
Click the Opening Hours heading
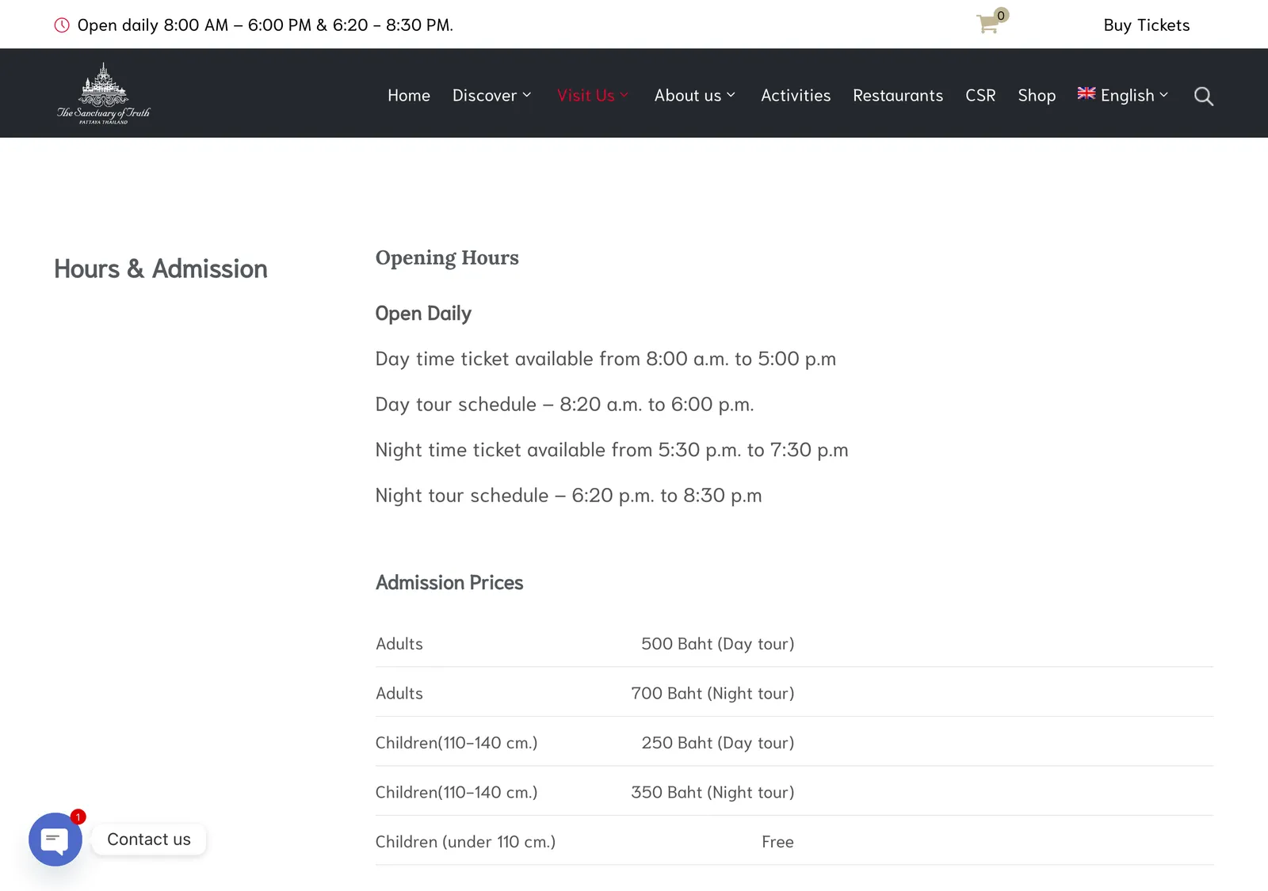(x=447, y=258)
